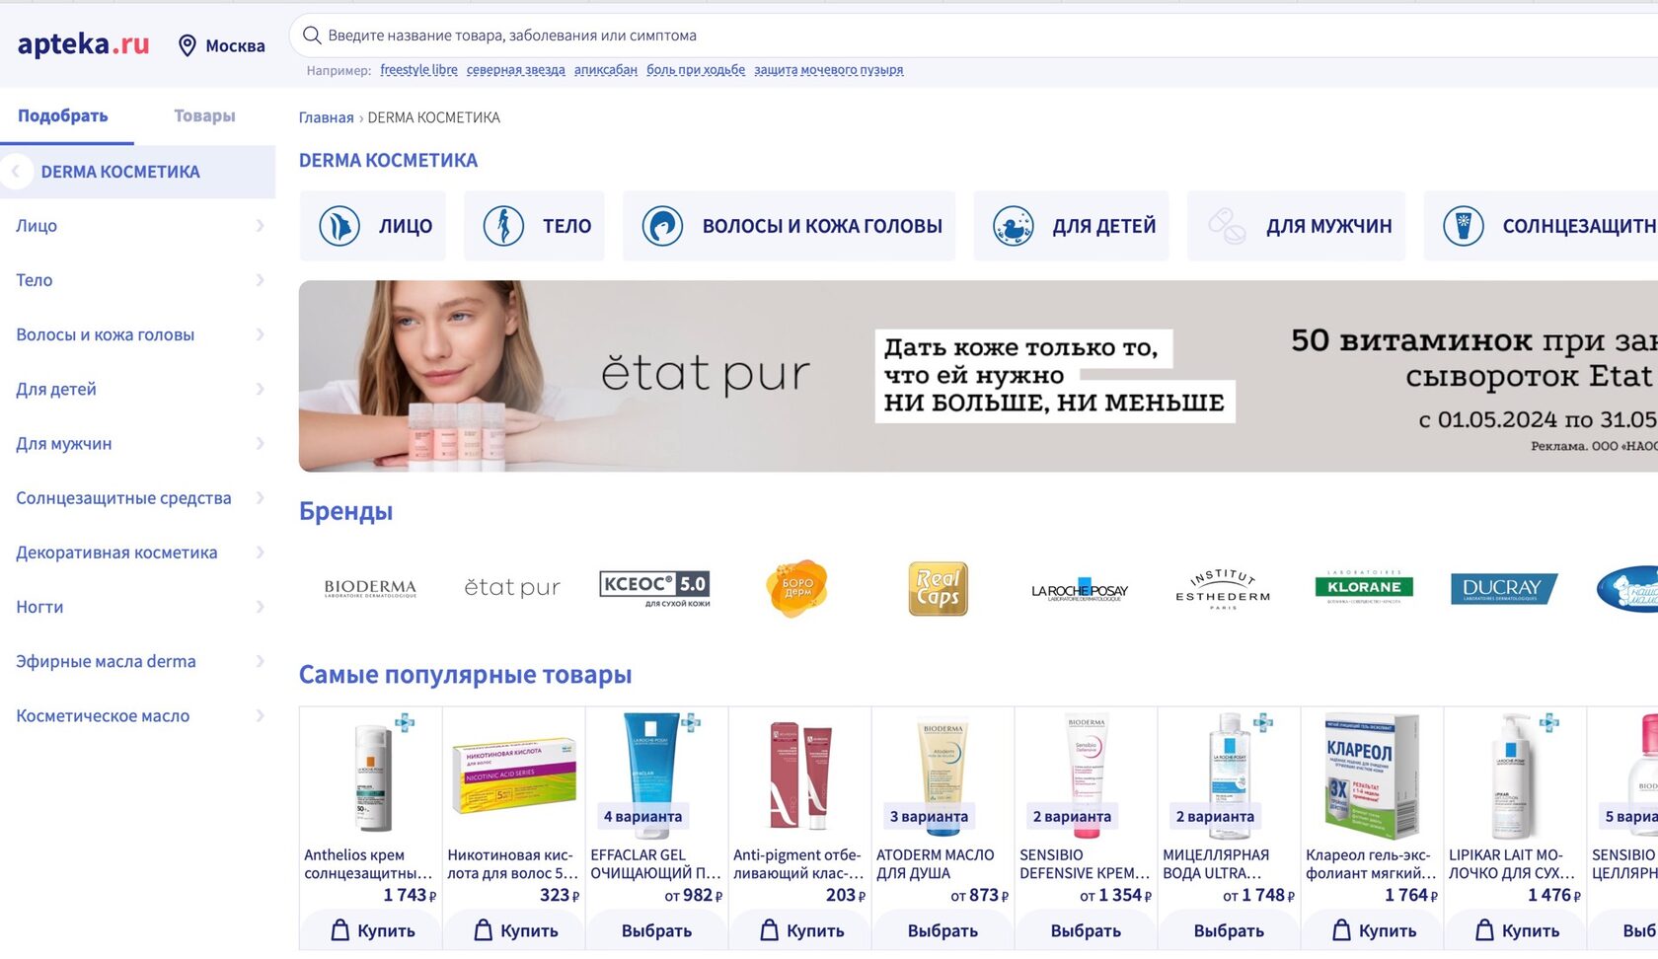The width and height of the screenshot is (1658, 959).
Task: Open the Клареол product image
Action: (1372, 775)
